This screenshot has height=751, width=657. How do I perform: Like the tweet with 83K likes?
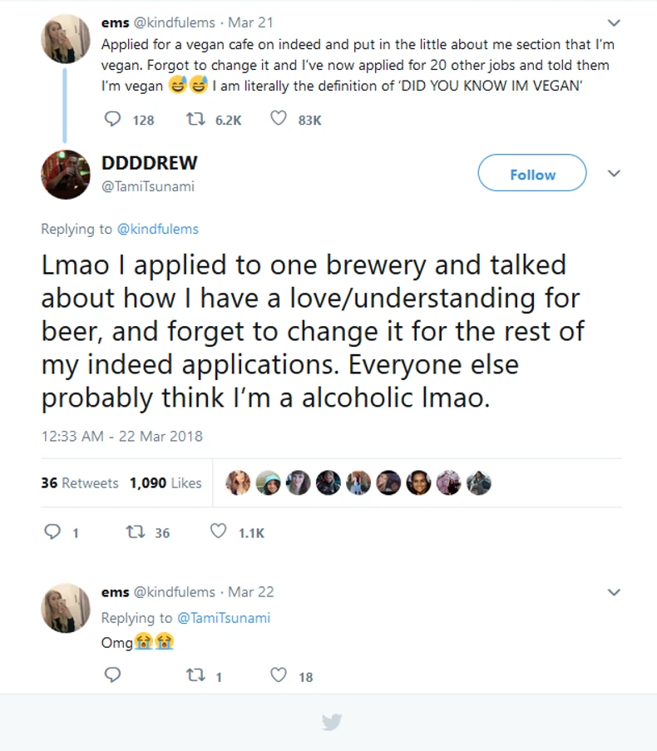(x=279, y=120)
